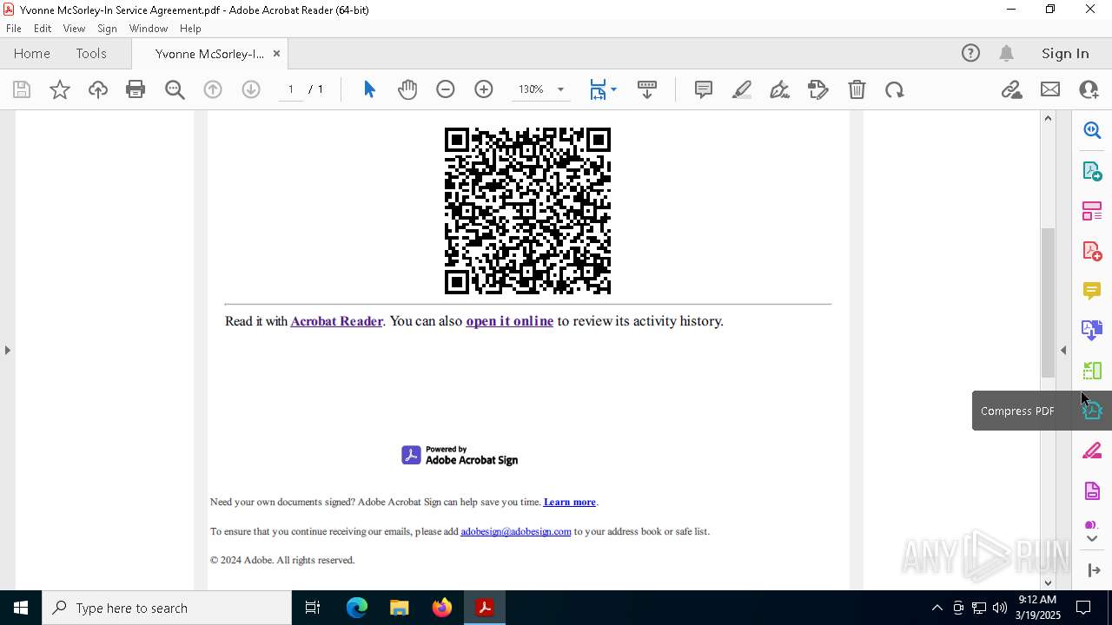Screen dimensions: 1112x625
Task: Click the scrollbar down arrow
Action: click(1048, 582)
